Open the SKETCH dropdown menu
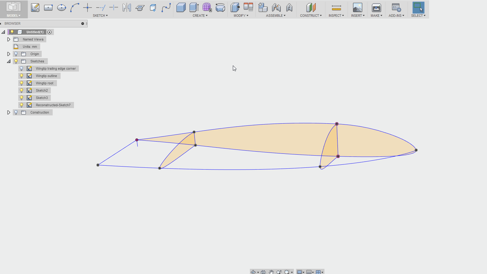 100,16
